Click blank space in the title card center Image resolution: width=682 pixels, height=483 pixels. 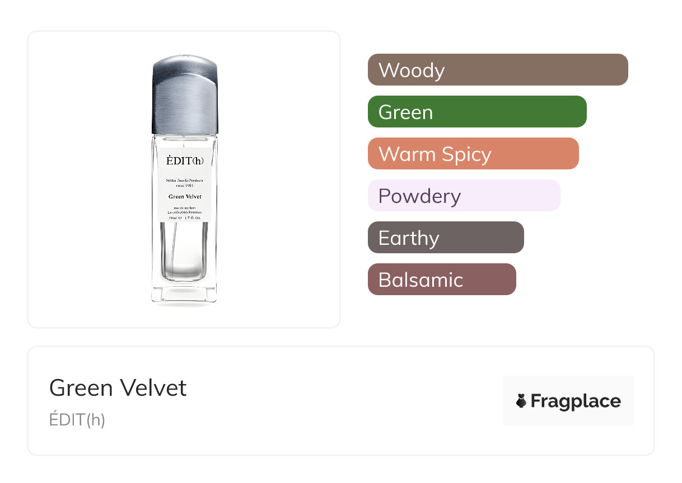click(x=342, y=401)
